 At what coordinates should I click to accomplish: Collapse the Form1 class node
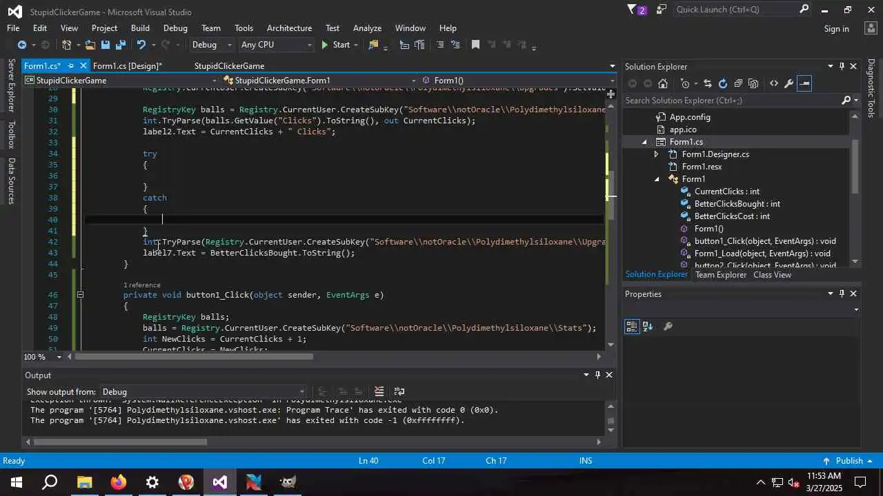click(x=657, y=179)
